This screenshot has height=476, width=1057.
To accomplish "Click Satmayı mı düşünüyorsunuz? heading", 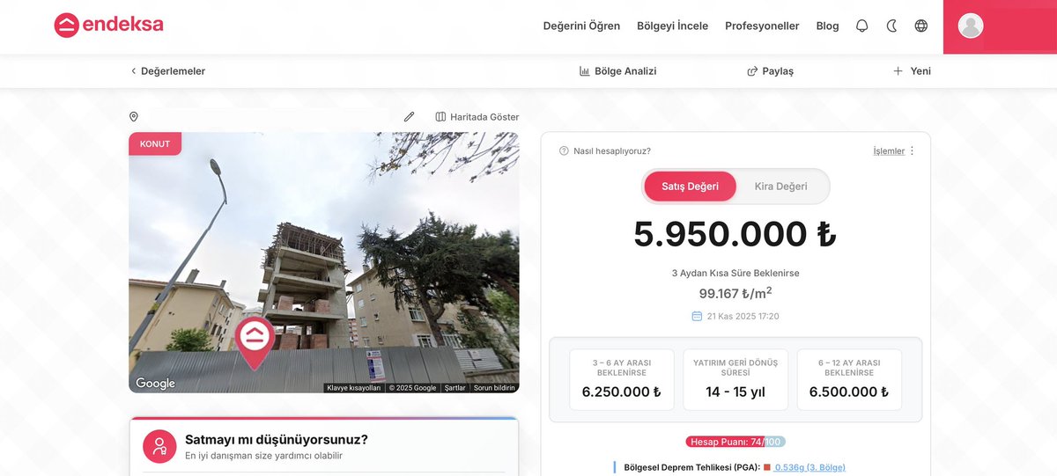I will tap(277, 439).
